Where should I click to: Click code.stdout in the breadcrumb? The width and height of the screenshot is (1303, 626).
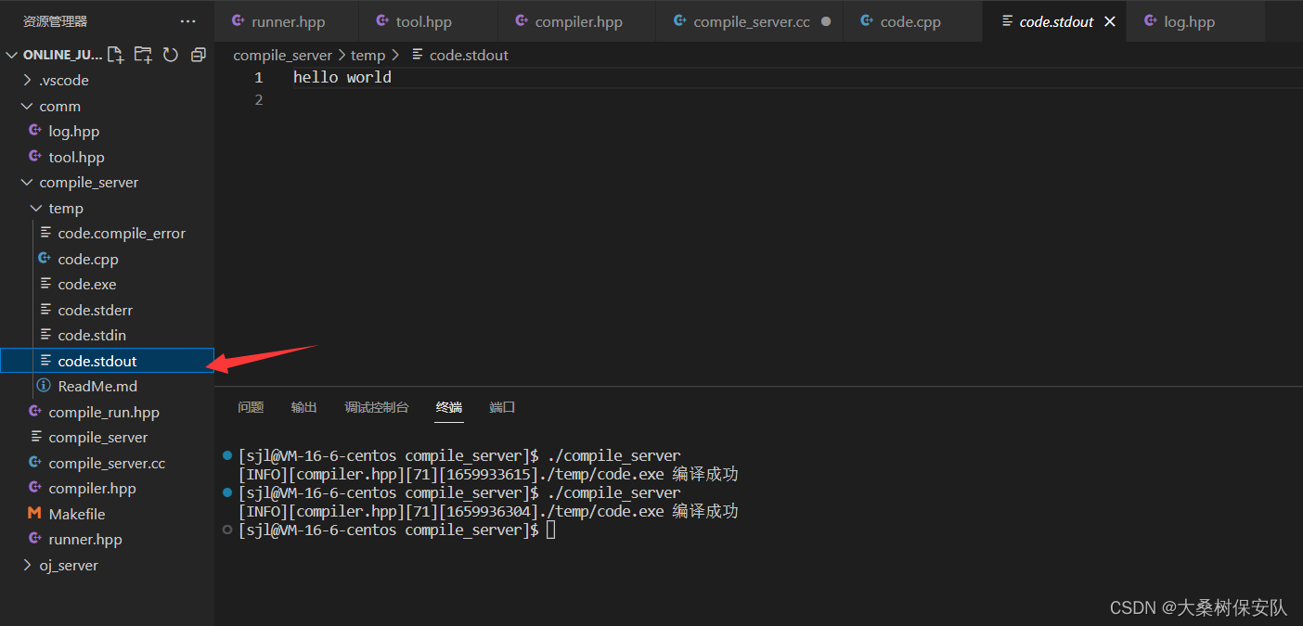pos(469,55)
